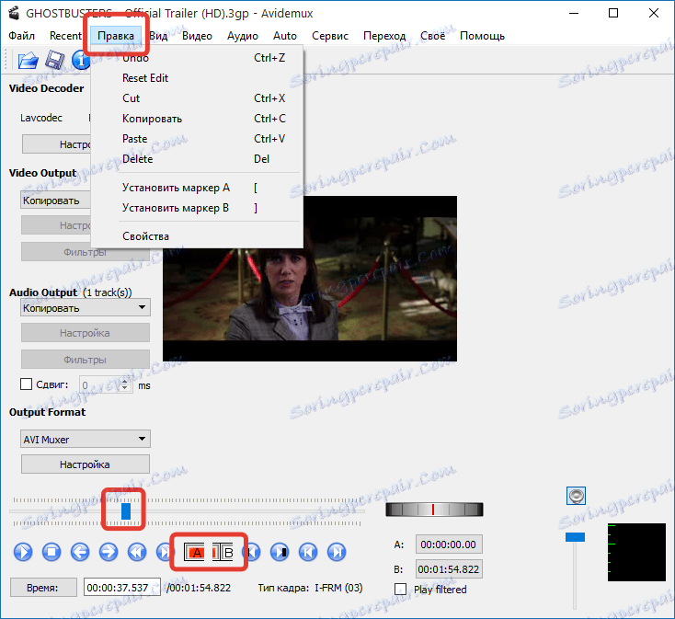This screenshot has width=675, height=619.
Task: Click the audio speaker icon
Action: (576, 496)
